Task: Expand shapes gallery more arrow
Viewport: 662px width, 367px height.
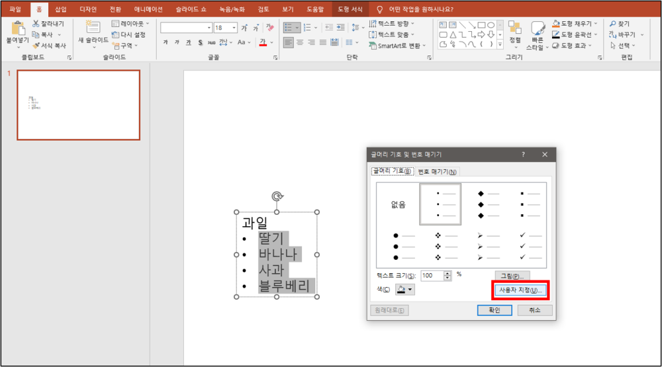Action: [500, 44]
